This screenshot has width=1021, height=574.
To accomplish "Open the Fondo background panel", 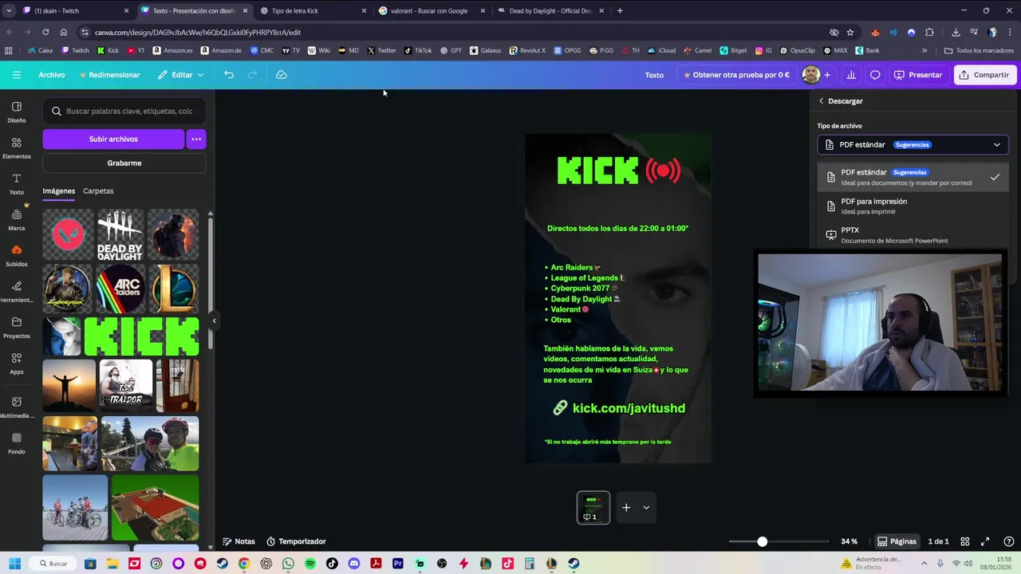I will 17,443.
